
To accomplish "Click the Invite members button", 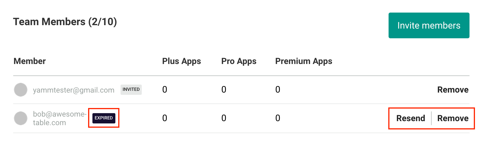I will point(429,25).
